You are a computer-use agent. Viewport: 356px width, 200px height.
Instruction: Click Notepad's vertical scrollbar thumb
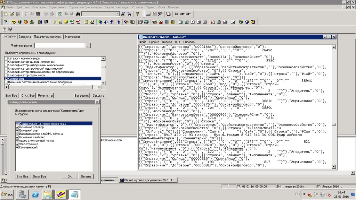334,124
